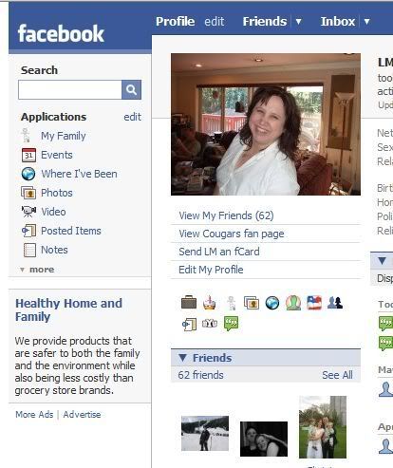The width and height of the screenshot is (393, 468).
Task: Open the Events calendar icon
Action: click(28, 155)
